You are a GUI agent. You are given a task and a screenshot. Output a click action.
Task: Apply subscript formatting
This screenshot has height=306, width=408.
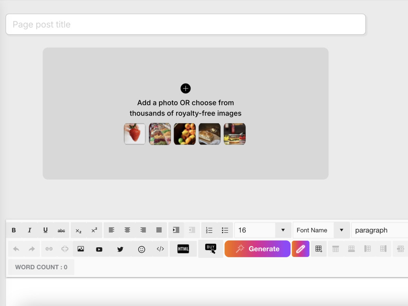click(78, 230)
